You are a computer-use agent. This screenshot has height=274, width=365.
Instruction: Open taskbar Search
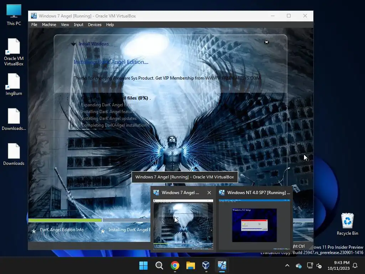point(159,265)
